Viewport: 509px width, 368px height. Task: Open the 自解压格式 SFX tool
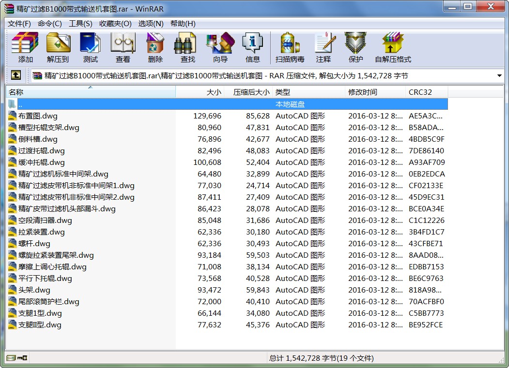coord(392,47)
